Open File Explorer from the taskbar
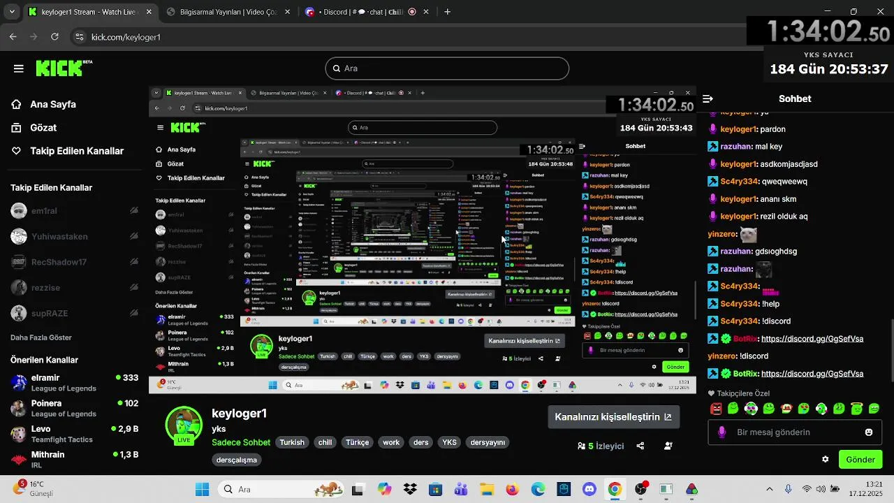 [487, 489]
